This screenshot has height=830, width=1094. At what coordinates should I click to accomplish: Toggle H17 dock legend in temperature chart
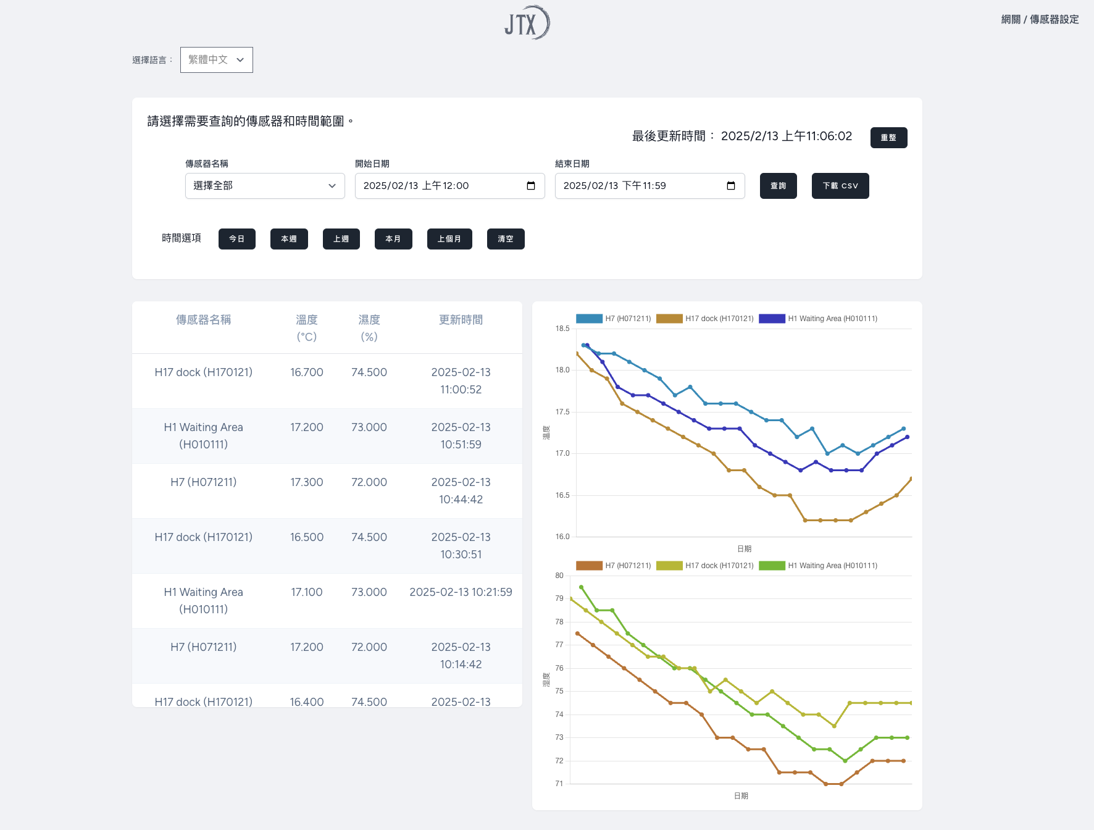click(x=705, y=319)
